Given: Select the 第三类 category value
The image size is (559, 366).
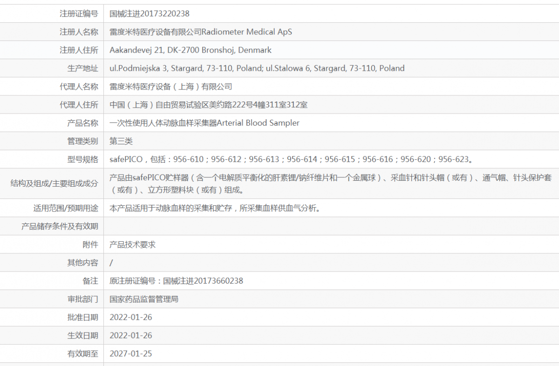Looking at the screenshot, I should tap(121, 141).
